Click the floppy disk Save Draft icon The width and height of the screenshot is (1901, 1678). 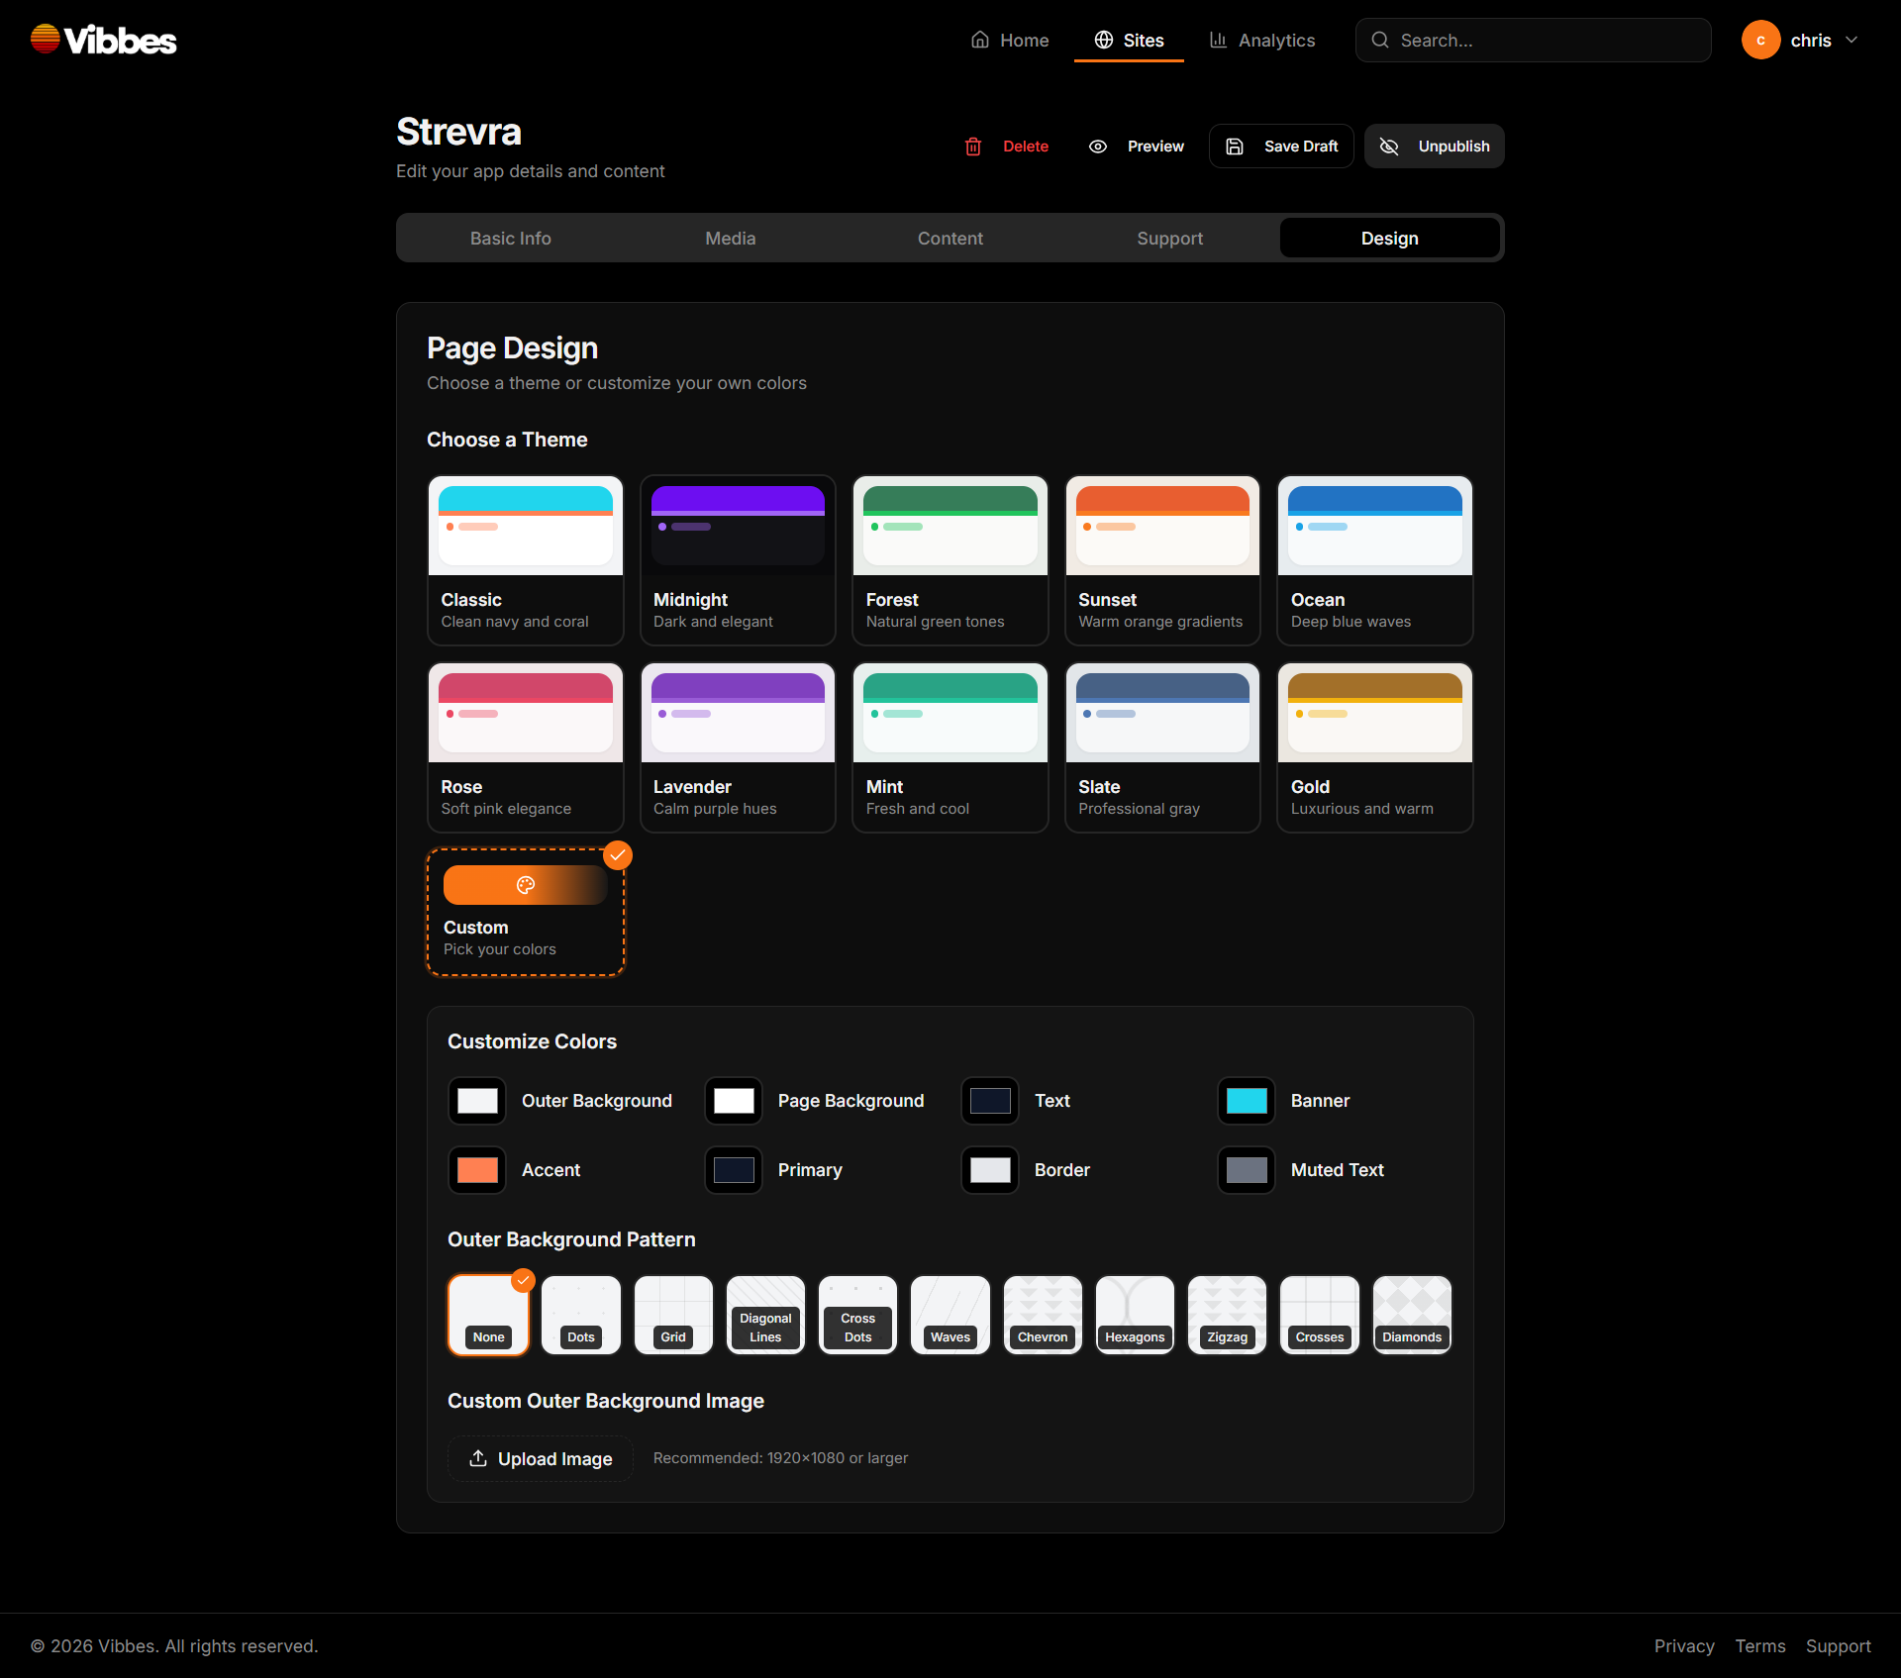[x=1234, y=146]
